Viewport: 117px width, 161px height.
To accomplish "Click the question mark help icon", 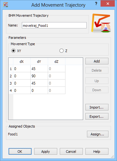I will (x=96, y=4).
